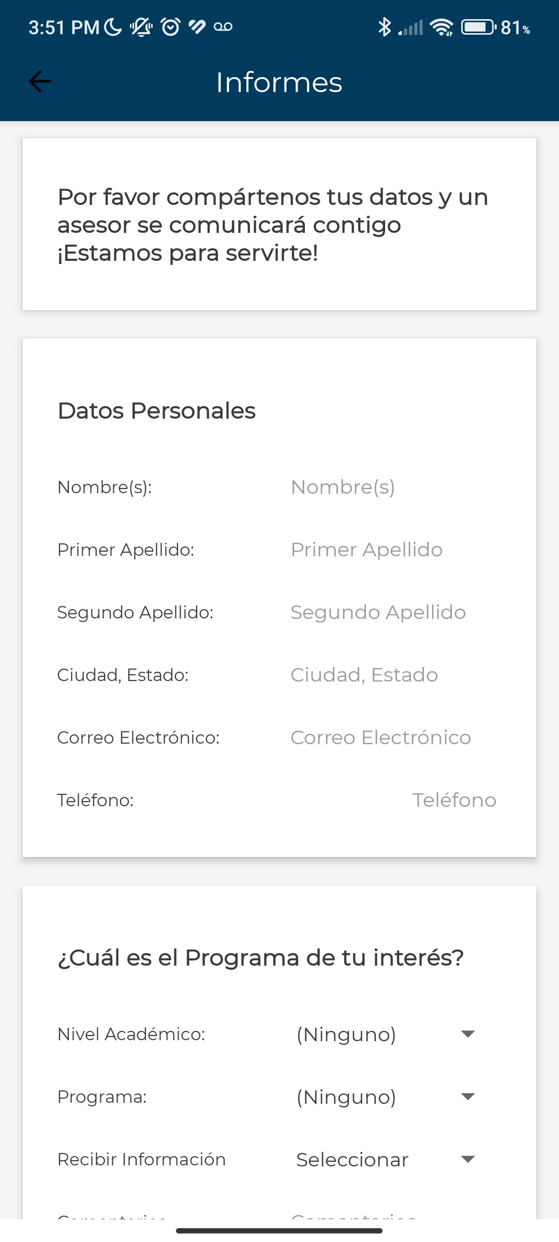Viewport: 559px width, 1242px height.
Task: Focus the Ciudad, Estado field
Action: (394, 675)
